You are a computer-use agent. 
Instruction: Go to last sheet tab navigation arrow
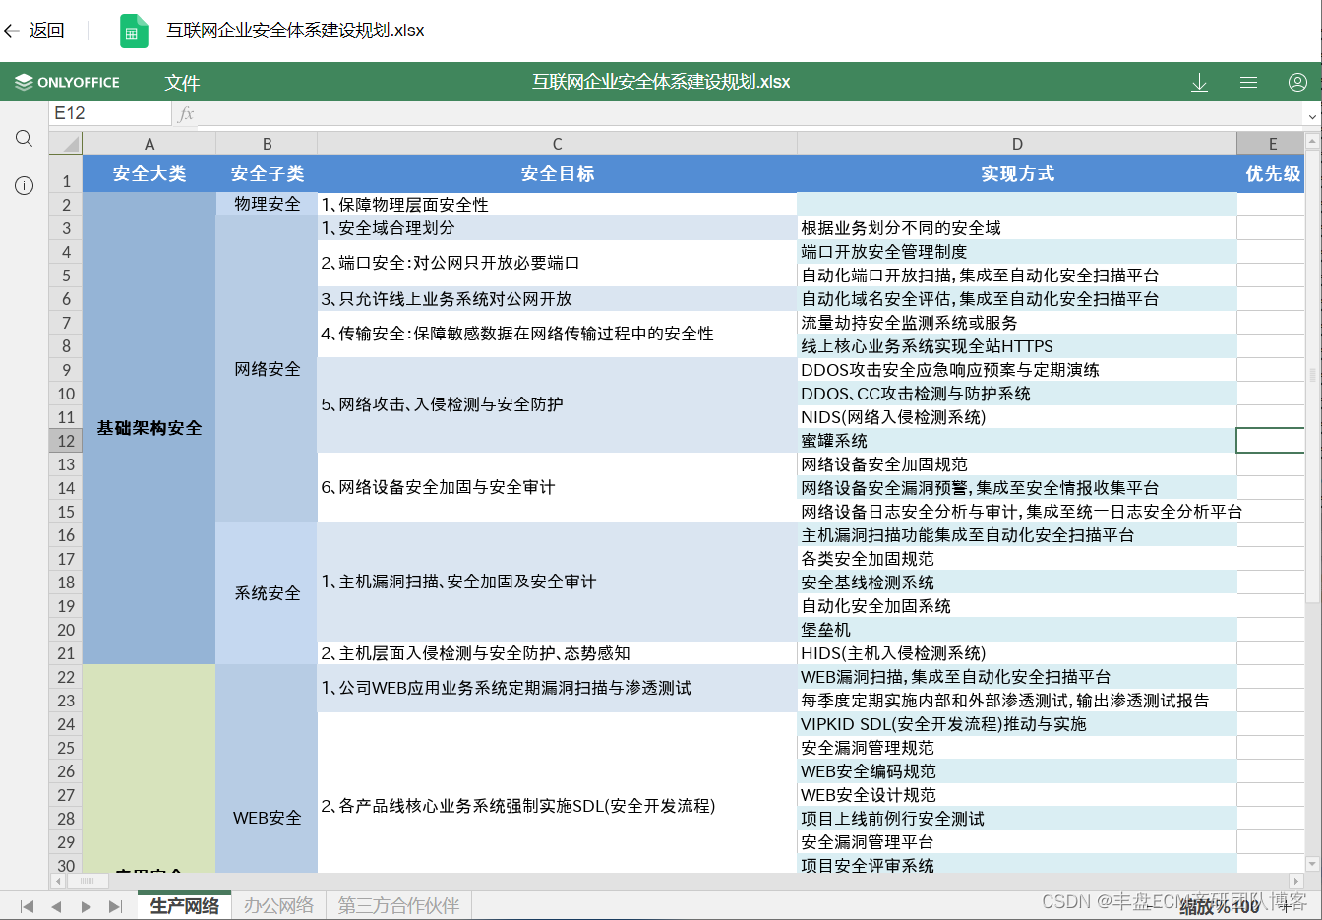coord(116,906)
